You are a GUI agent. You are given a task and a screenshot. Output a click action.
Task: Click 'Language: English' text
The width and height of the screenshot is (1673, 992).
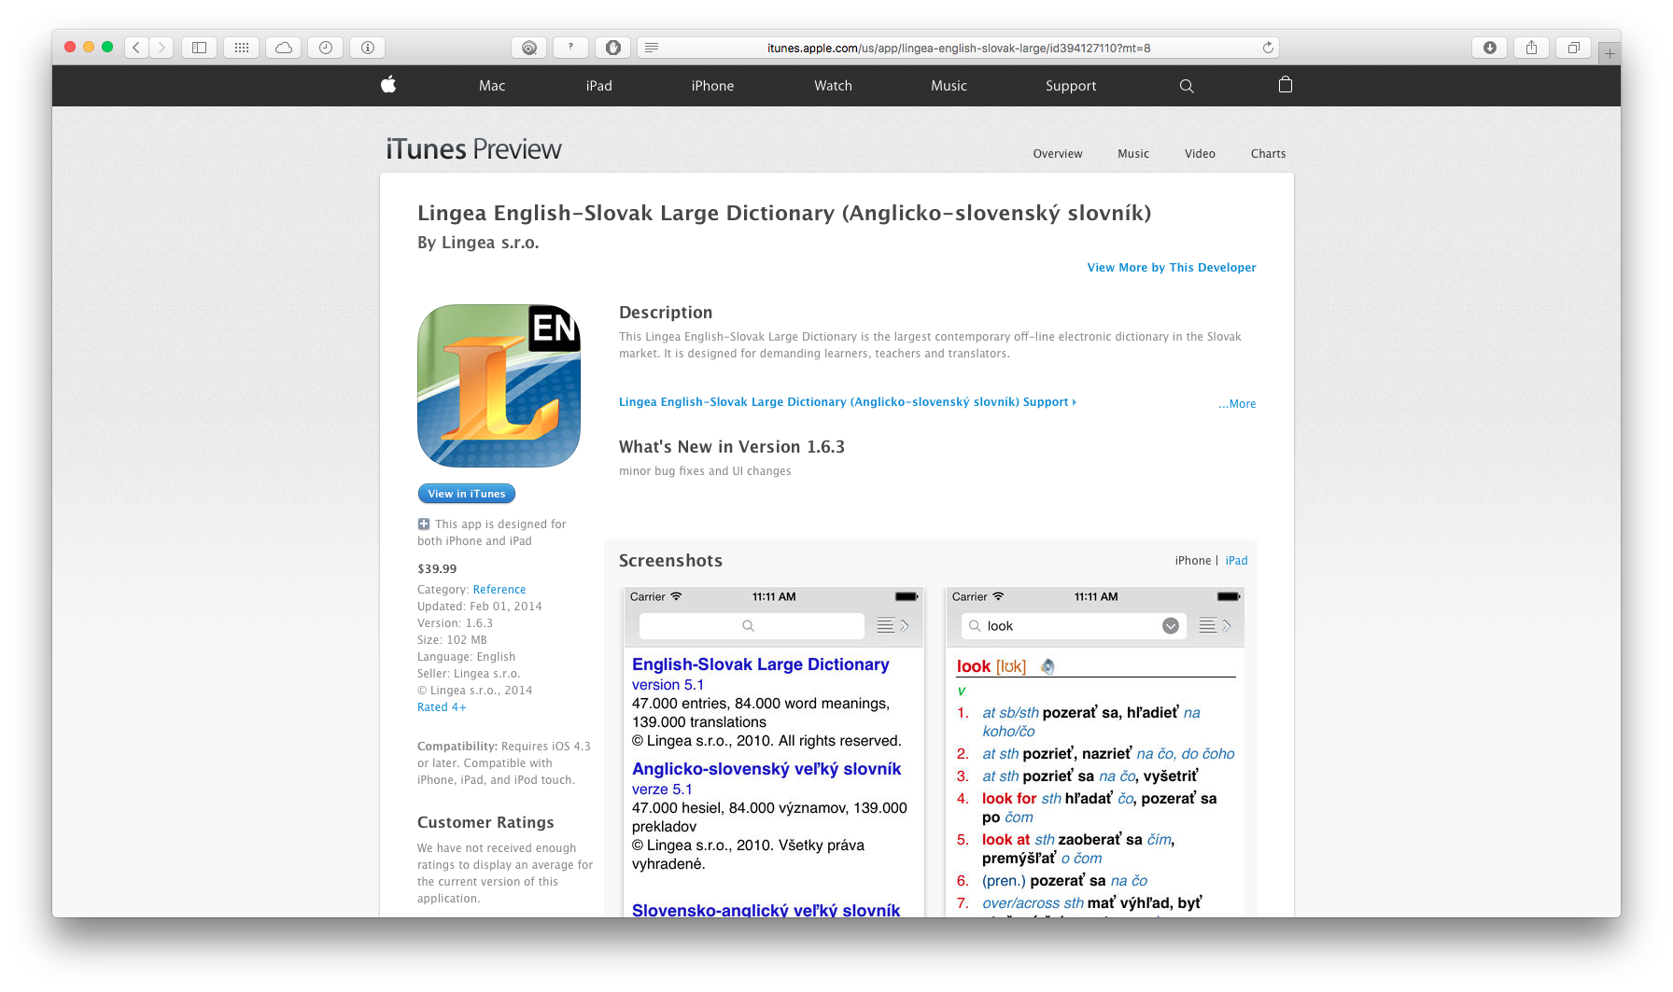pos(466,657)
